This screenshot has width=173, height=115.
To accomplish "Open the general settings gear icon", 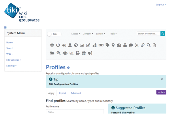I will 52,45.
